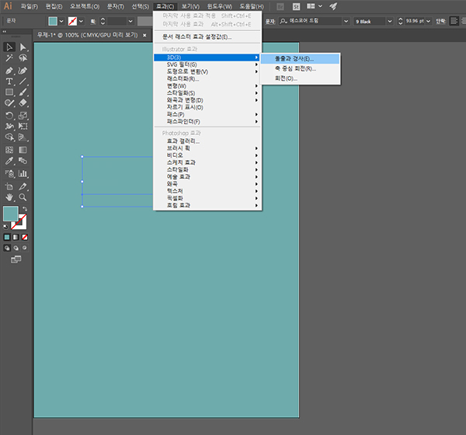Select the Artboard tool
Image resolution: width=466 pixels, height=435 pixels.
point(9,186)
